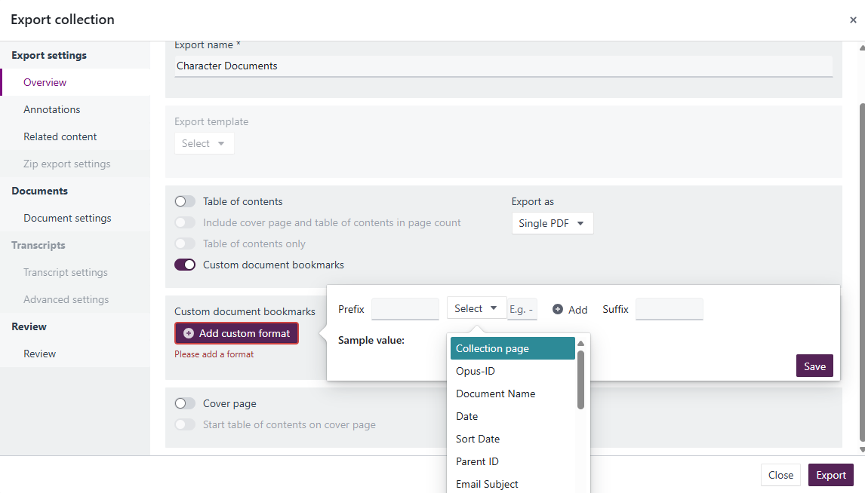The image size is (865, 493).
Task: Expand the bookmark field Select dropdown
Action: click(476, 308)
